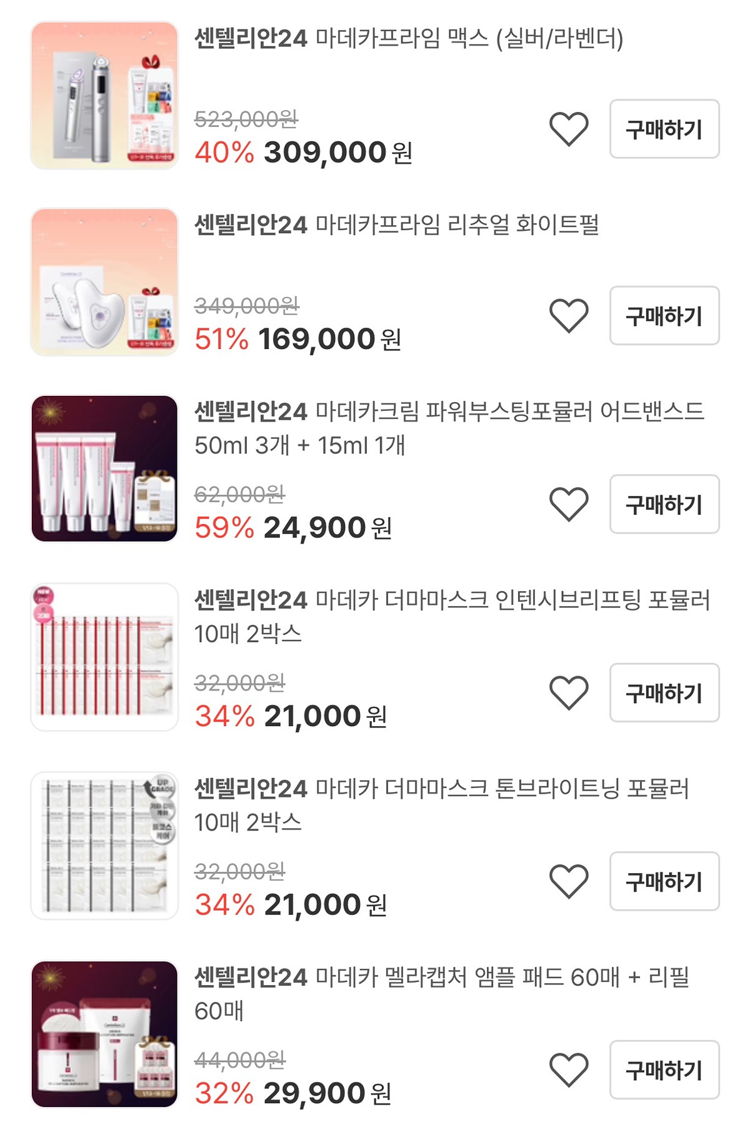The height and width of the screenshot is (1132, 750).
Task: Tap heart icon for 인텐시브리프팅 포뮬러 mask
Action: click(569, 692)
